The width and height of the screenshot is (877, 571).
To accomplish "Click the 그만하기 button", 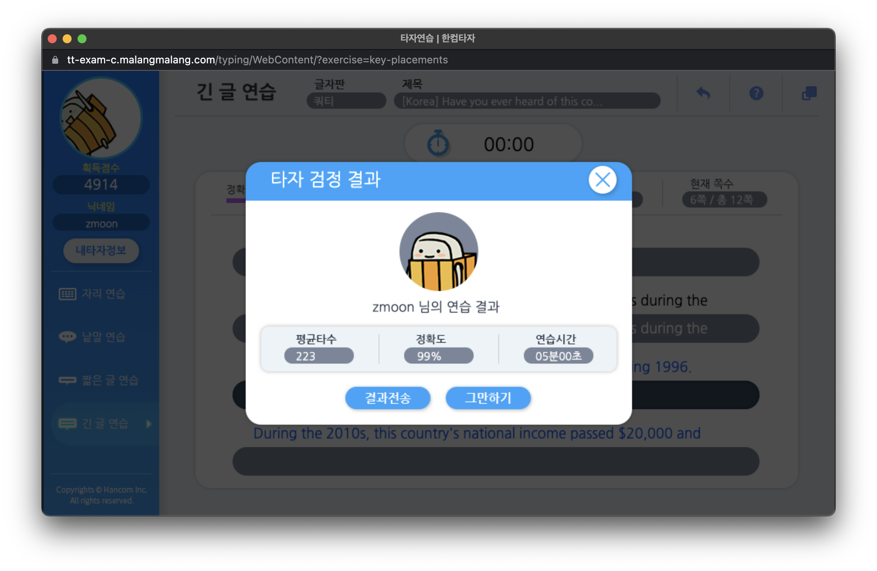I will 488,398.
